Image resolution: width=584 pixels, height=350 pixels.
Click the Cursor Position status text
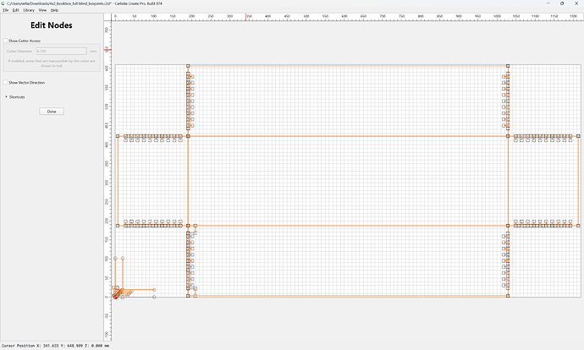tap(55, 346)
